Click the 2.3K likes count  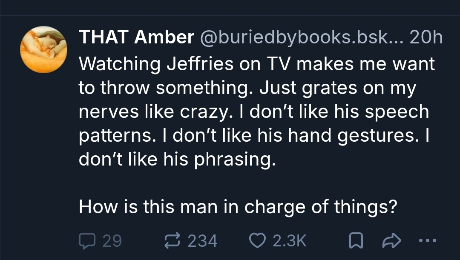[289, 241]
